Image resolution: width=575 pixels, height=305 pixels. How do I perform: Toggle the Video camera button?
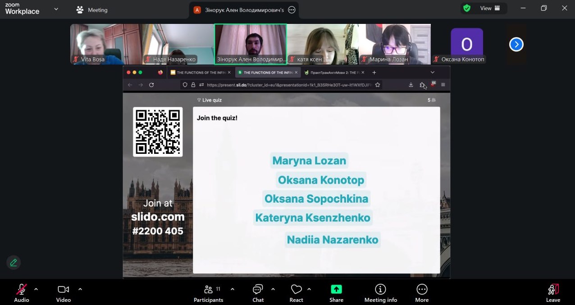[x=64, y=293]
